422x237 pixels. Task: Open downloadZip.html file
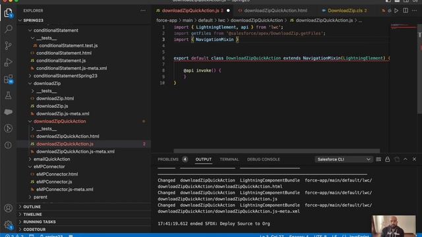(55, 98)
